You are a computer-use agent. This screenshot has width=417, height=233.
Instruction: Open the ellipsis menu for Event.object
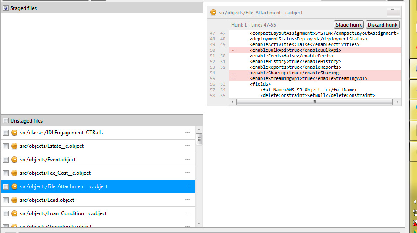tap(188, 160)
